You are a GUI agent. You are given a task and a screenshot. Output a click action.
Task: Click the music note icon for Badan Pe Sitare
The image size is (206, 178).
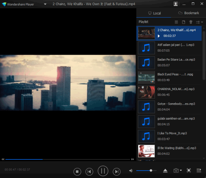coord(146,62)
